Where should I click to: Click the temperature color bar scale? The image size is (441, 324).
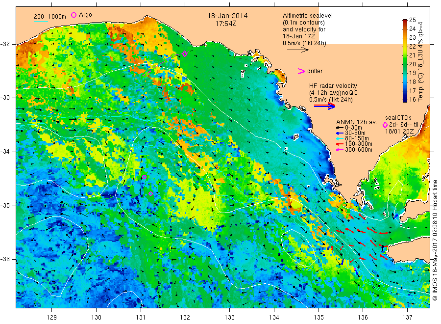pyautogui.click(x=405, y=60)
